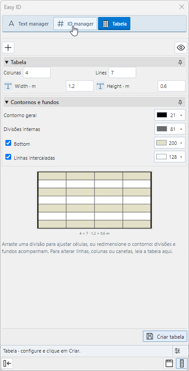Click the Criar tabela button

coord(165,336)
